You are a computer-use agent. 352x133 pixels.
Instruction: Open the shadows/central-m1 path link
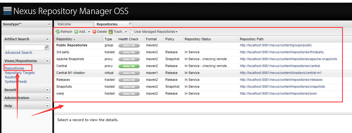coord(281,73)
